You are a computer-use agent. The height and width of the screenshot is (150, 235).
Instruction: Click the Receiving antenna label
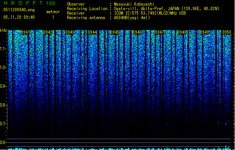click(x=86, y=18)
